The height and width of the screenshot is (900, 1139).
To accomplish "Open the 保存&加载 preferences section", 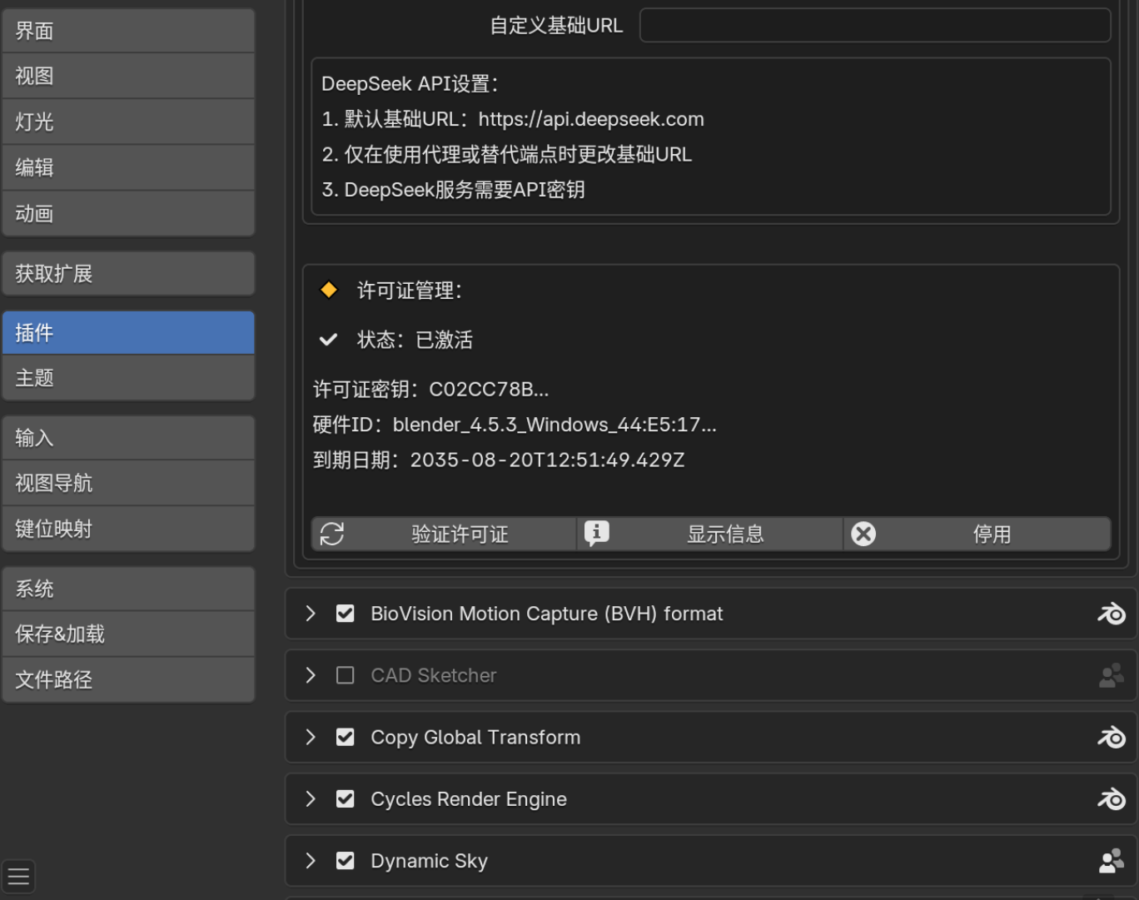I will tap(128, 634).
